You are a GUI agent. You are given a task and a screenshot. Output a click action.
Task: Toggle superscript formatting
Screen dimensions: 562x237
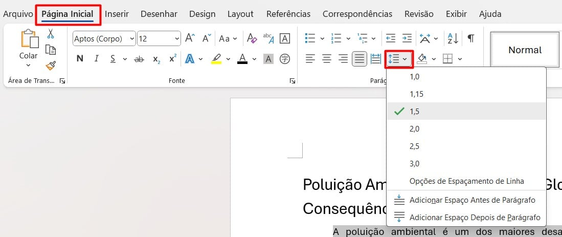173,58
